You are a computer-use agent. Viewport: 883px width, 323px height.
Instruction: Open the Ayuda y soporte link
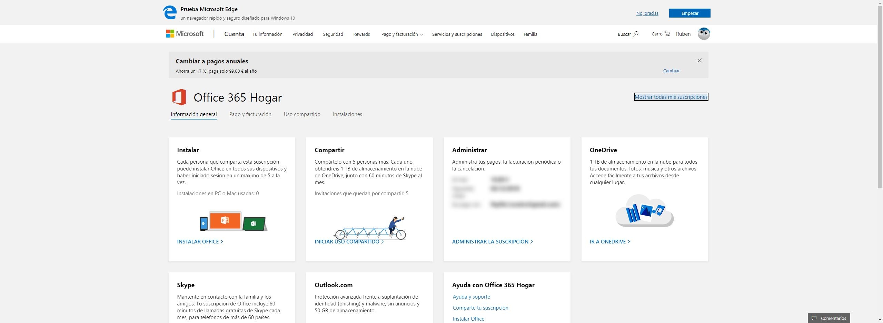click(x=472, y=297)
